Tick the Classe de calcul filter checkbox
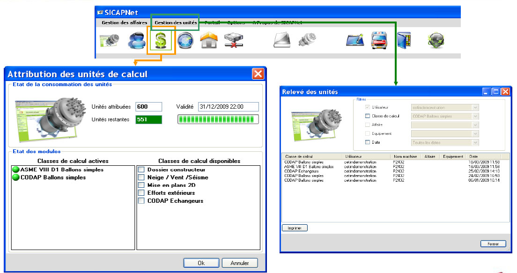 pos(368,116)
